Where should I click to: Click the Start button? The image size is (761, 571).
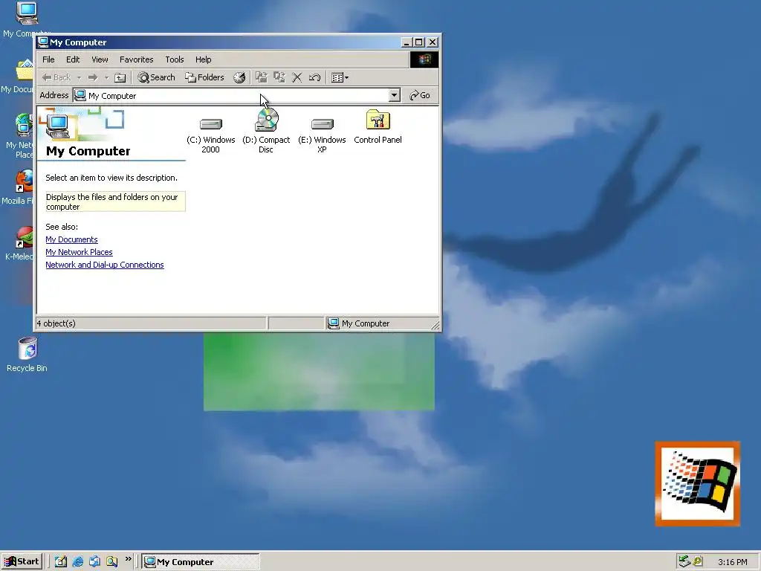point(22,561)
